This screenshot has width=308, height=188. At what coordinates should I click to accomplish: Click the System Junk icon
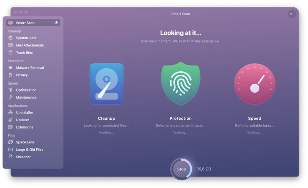10,38
